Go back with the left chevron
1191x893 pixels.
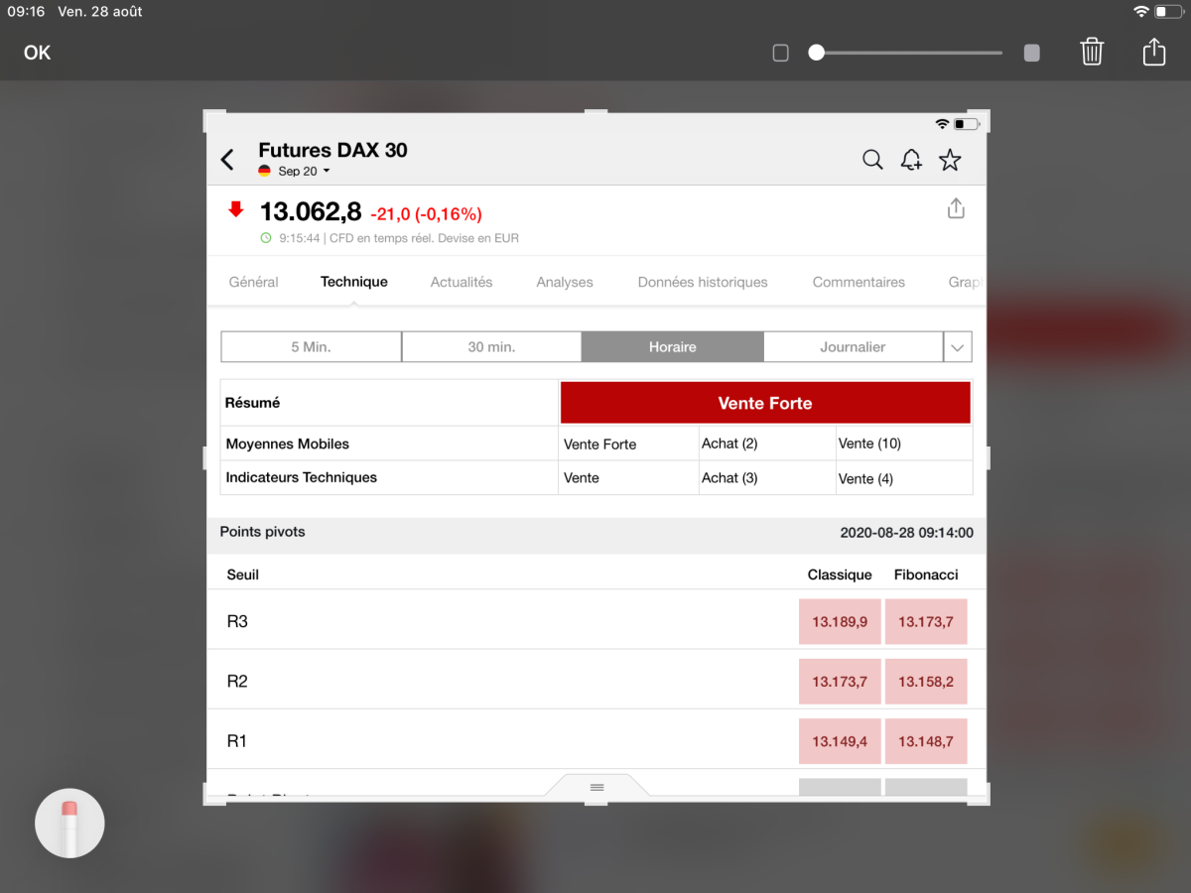(x=227, y=160)
